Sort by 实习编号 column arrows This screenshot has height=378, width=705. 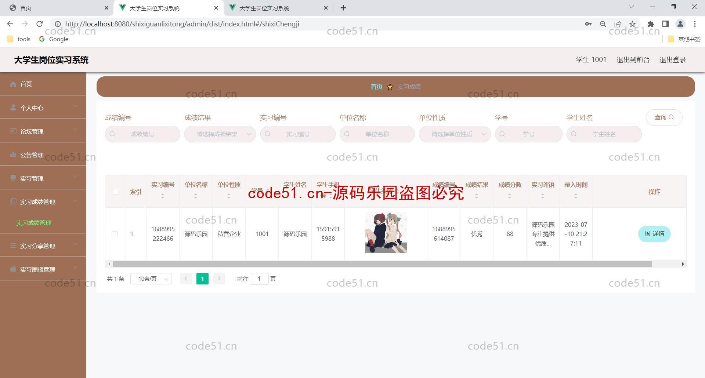pos(163,196)
